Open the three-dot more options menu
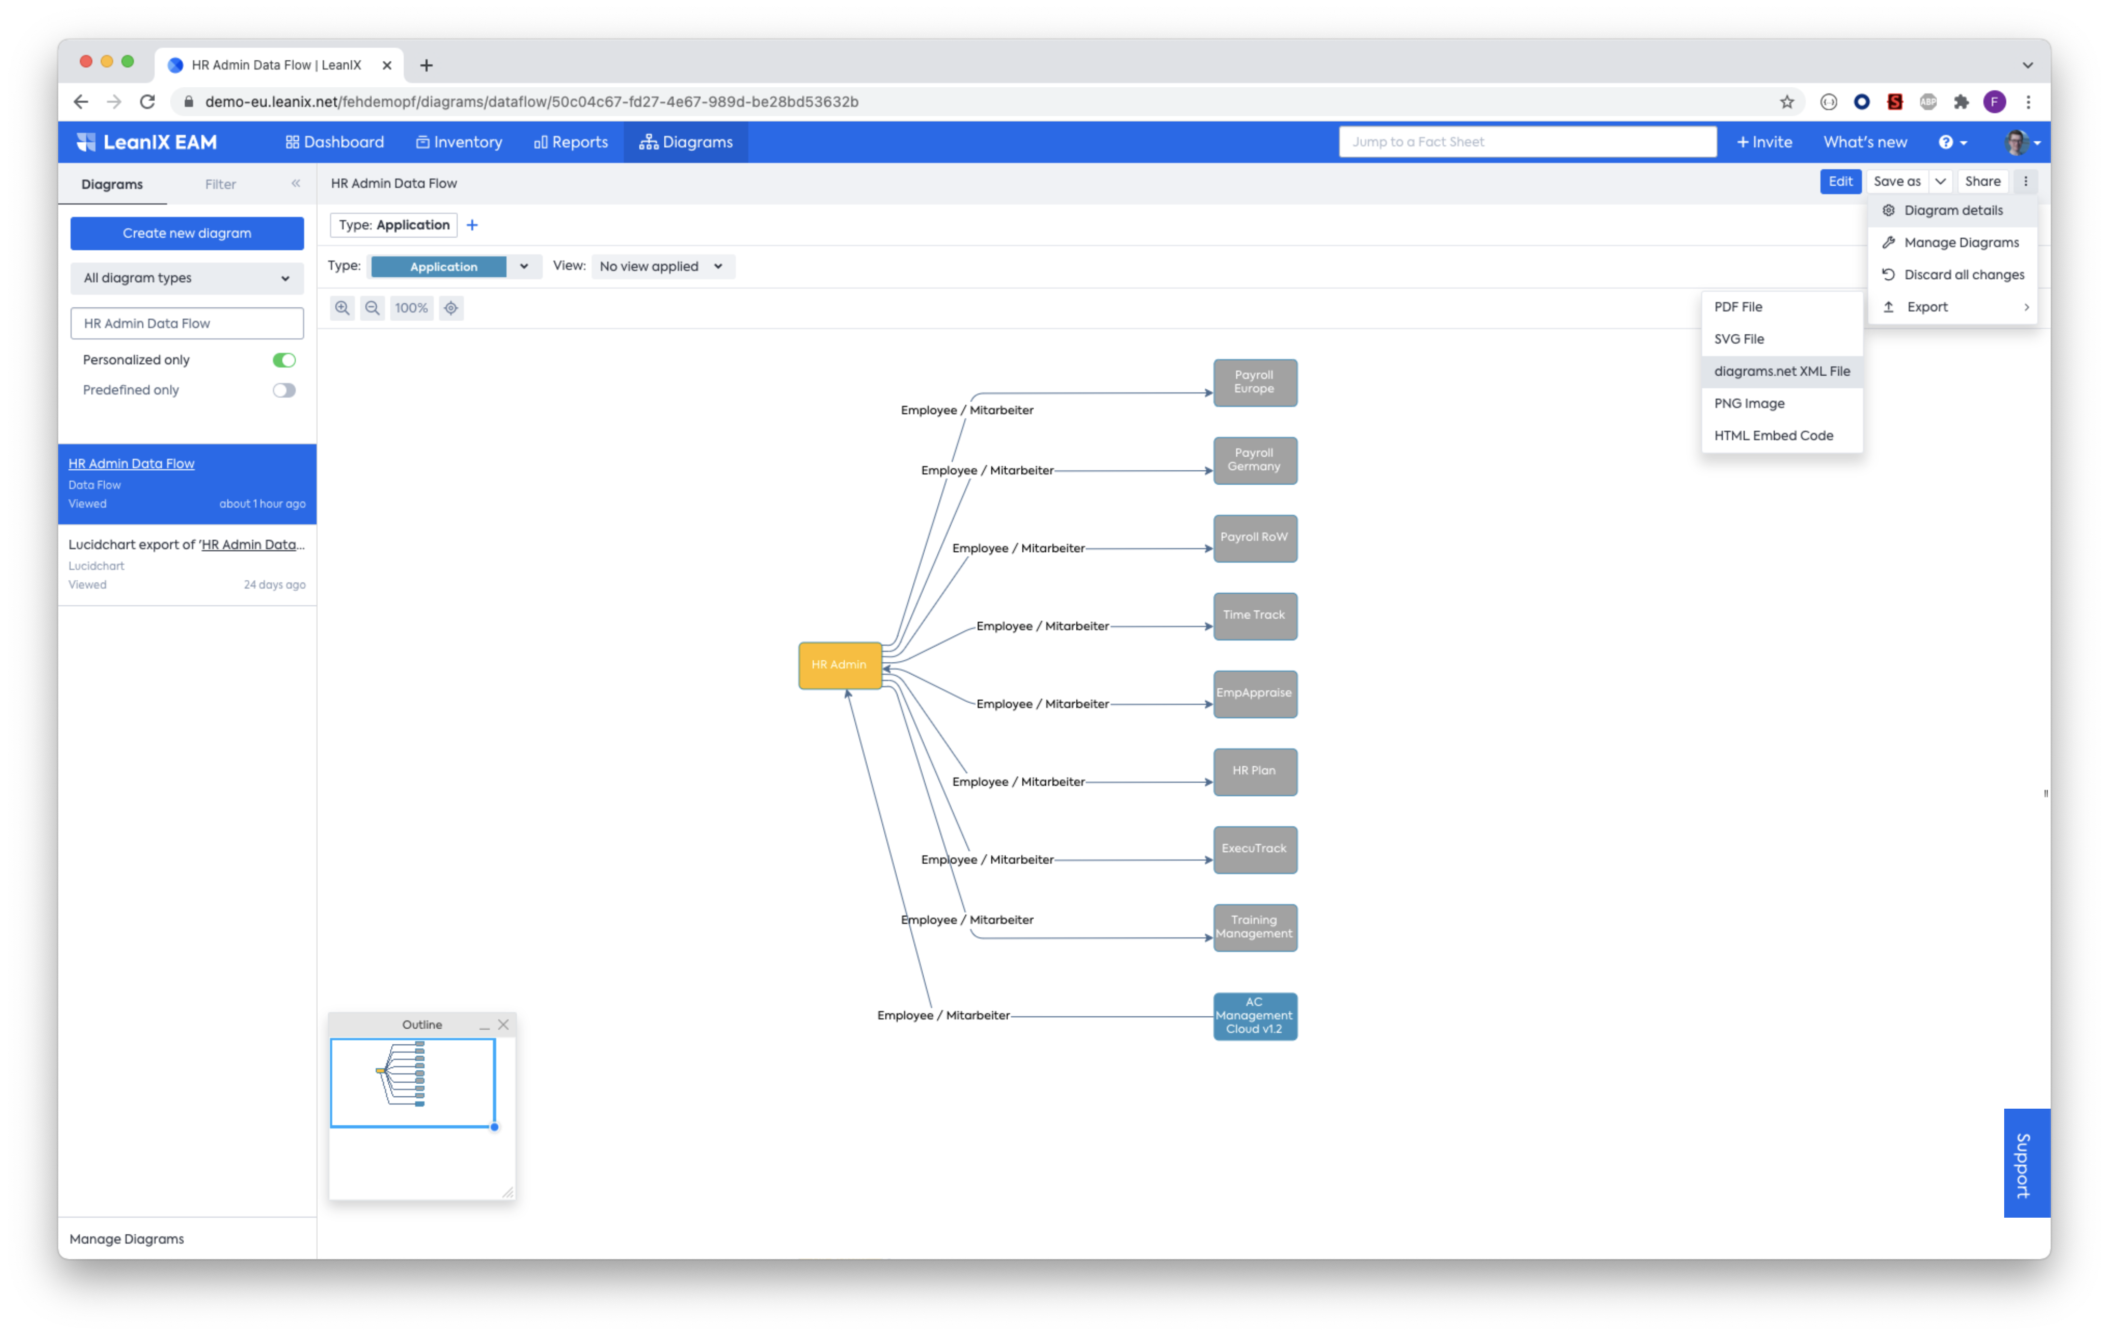 pyautogui.click(x=2025, y=181)
